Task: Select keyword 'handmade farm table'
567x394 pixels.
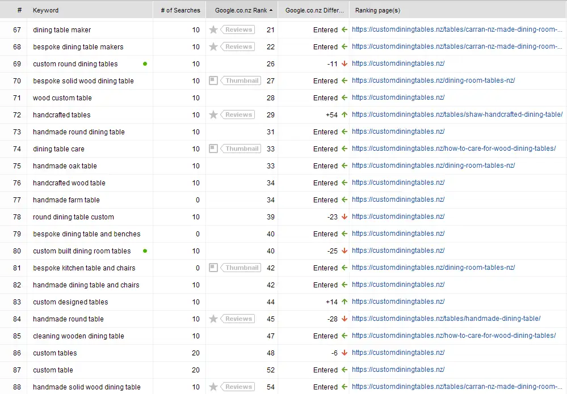Action: coord(66,200)
